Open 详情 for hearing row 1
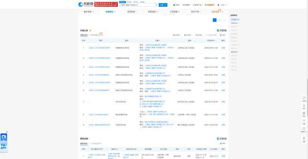The height and width of the screenshot is (159, 308). 223,48
